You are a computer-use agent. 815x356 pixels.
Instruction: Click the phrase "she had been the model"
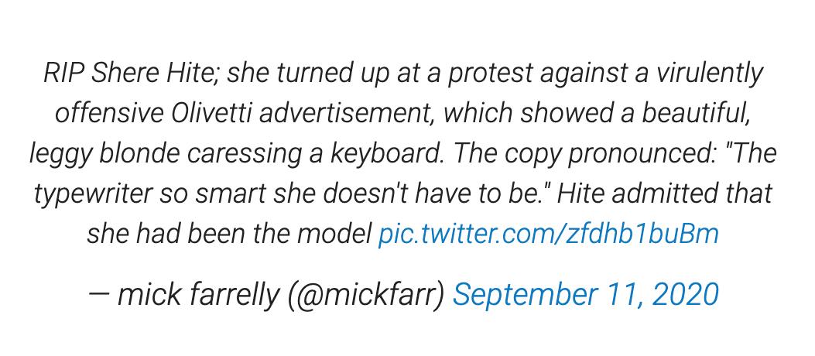(229, 233)
